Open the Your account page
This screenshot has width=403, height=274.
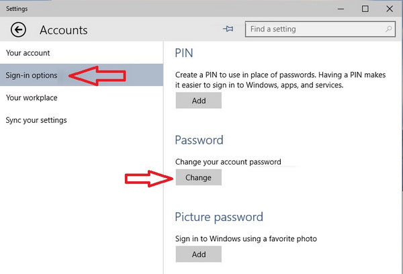pos(28,53)
